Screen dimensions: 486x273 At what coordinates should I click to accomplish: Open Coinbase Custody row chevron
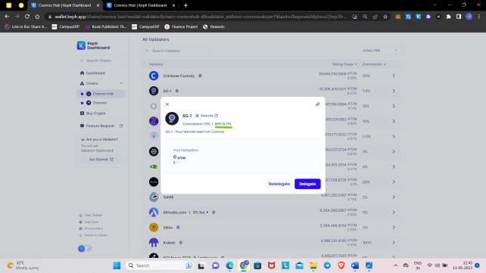(x=394, y=76)
